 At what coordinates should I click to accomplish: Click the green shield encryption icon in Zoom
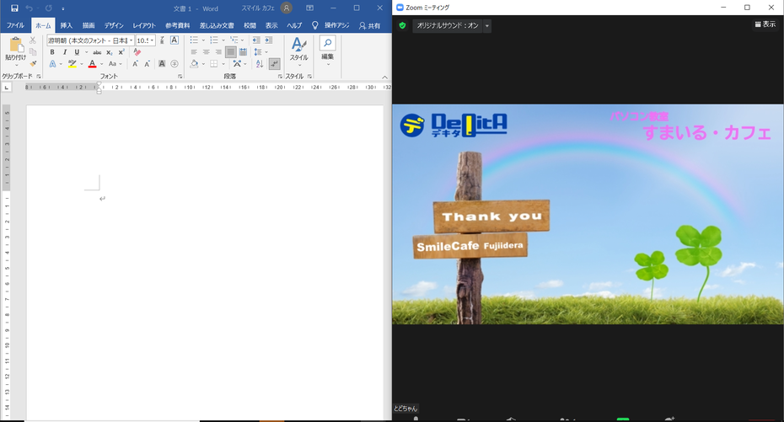[x=402, y=25]
